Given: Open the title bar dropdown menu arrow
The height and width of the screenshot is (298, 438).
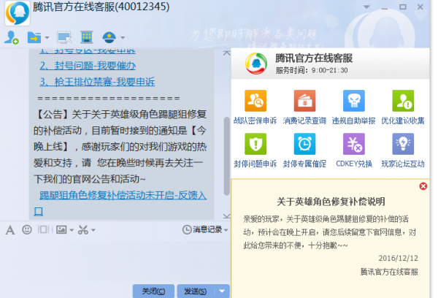Looking at the screenshot, I should 366,7.
